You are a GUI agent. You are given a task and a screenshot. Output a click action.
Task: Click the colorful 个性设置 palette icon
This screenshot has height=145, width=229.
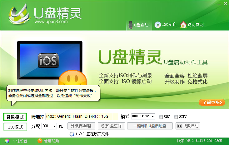(7, 141)
